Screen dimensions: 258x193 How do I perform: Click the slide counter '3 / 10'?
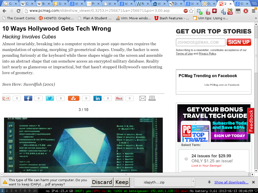click(83, 110)
